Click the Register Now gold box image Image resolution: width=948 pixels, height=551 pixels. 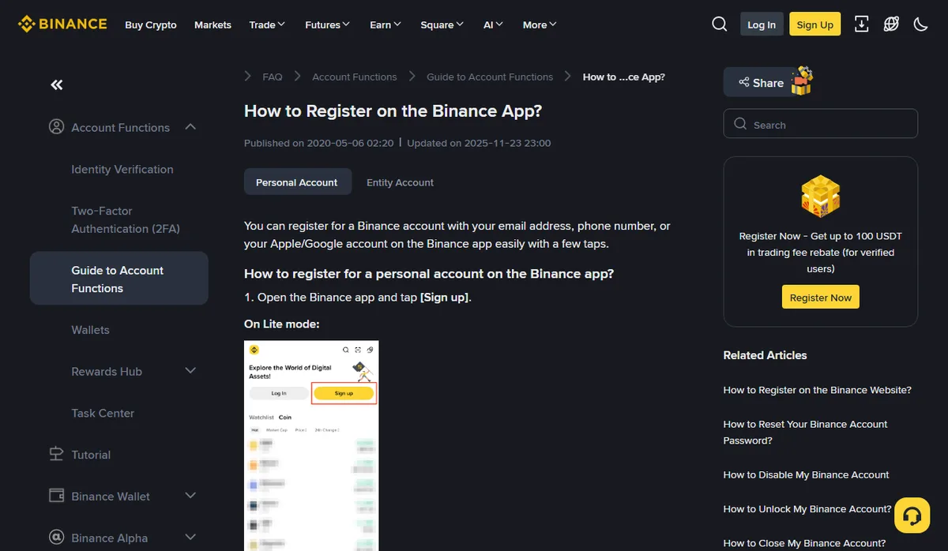[x=820, y=196]
